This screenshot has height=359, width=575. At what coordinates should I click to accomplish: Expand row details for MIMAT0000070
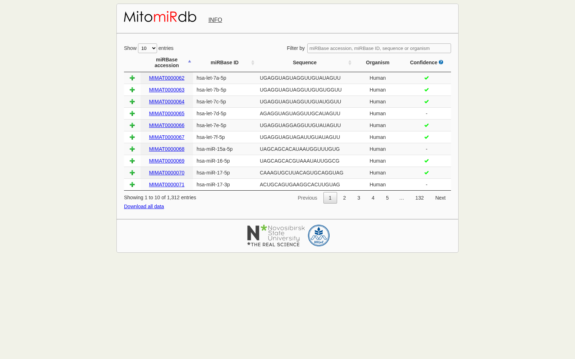coord(132,173)
